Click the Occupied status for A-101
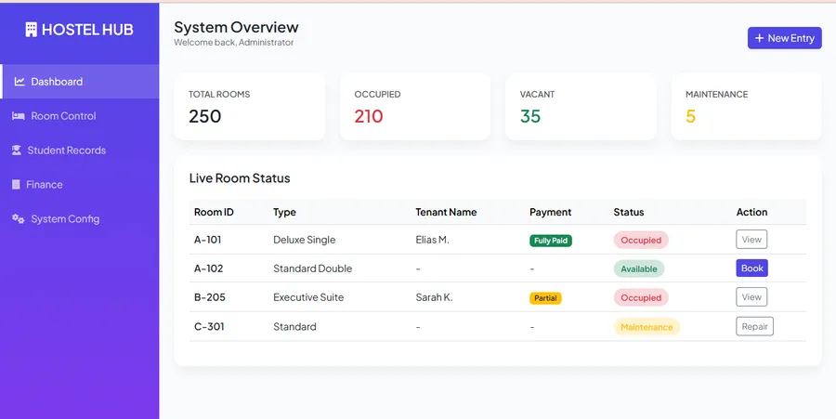 pos(641,240)
